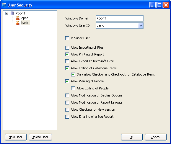Enable Allow Modification of Display Options

(67, 95)
